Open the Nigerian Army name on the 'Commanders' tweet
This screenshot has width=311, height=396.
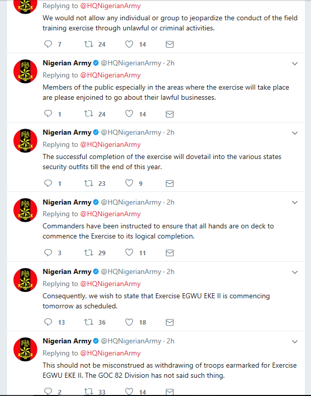pyautogui.click(x=67, y=202)
